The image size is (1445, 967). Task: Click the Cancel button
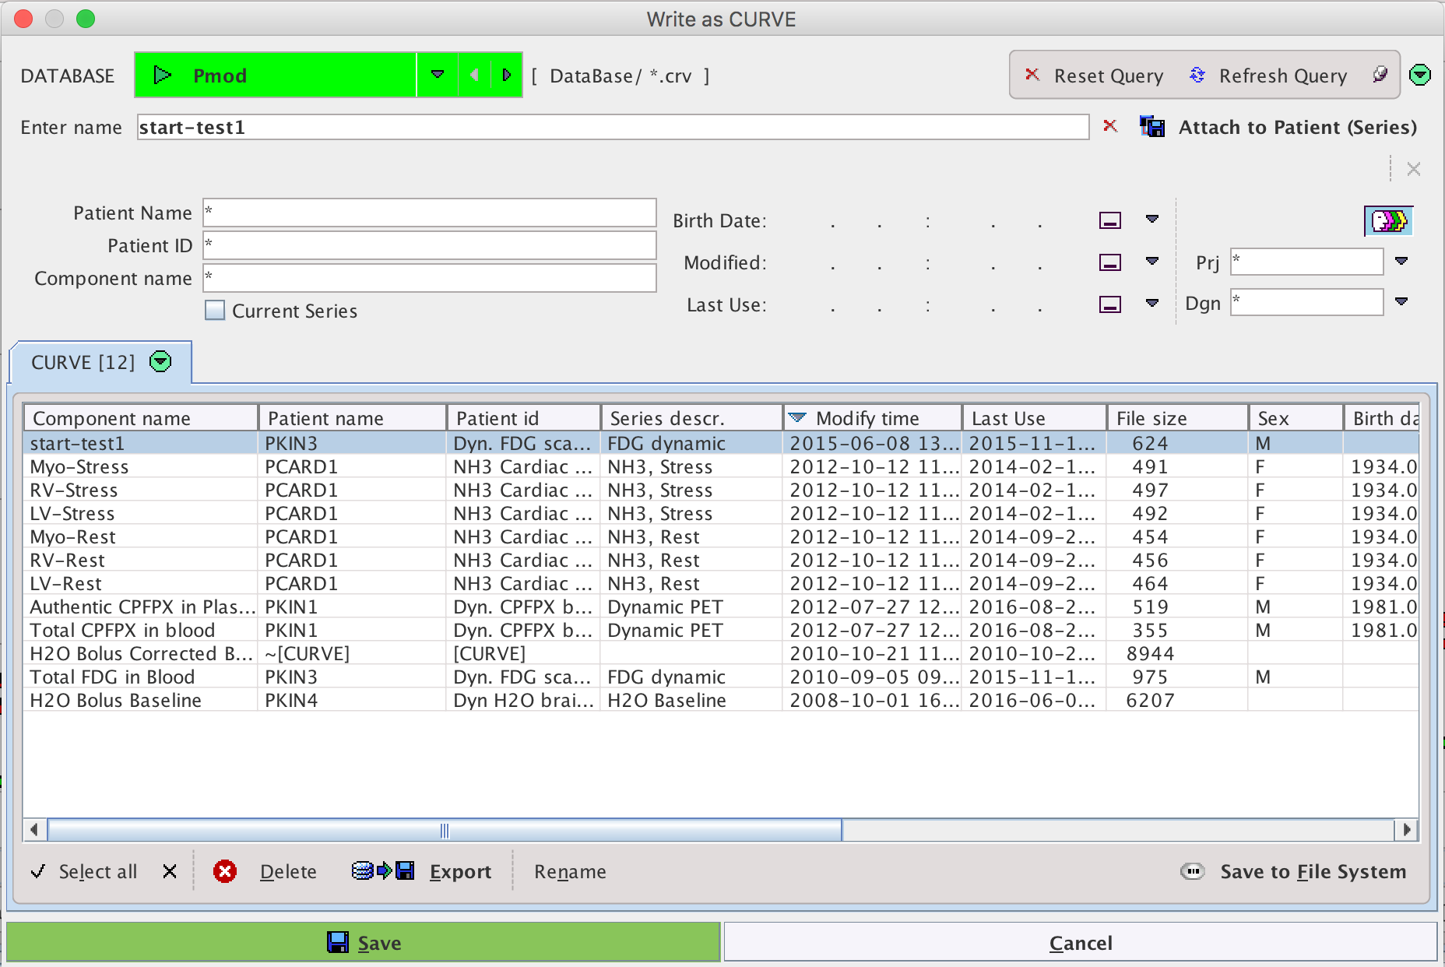click(1081, 942)
